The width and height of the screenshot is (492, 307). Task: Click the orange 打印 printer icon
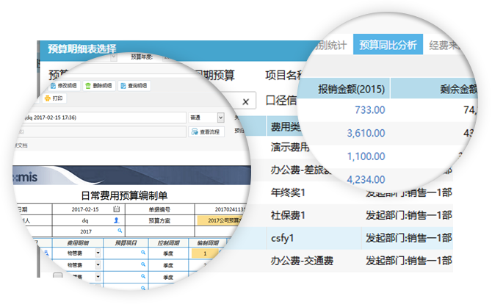click(48, 98)
